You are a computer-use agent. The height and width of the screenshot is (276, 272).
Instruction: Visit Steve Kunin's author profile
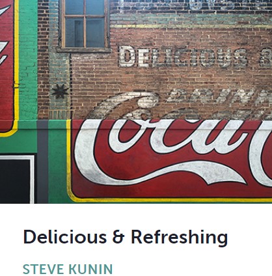pos(68,269)
